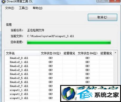Image resolution: width=121 pixels, height=102 pixels.
Task: Select the XAudio2_6.dll row
Action: (59, 82)
